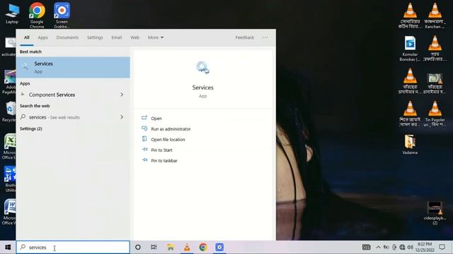Open Google Chrome from taskbar
This screenshot has width=453, height=254.
[x=203, y=247]
